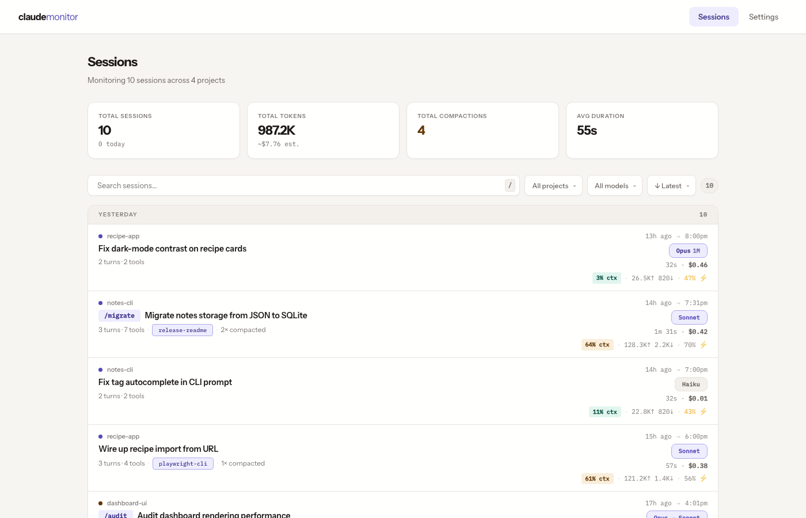Click the Haiku model badge
Image resolution: width=806 pixels, height=518 pixels.
(691, 384)
